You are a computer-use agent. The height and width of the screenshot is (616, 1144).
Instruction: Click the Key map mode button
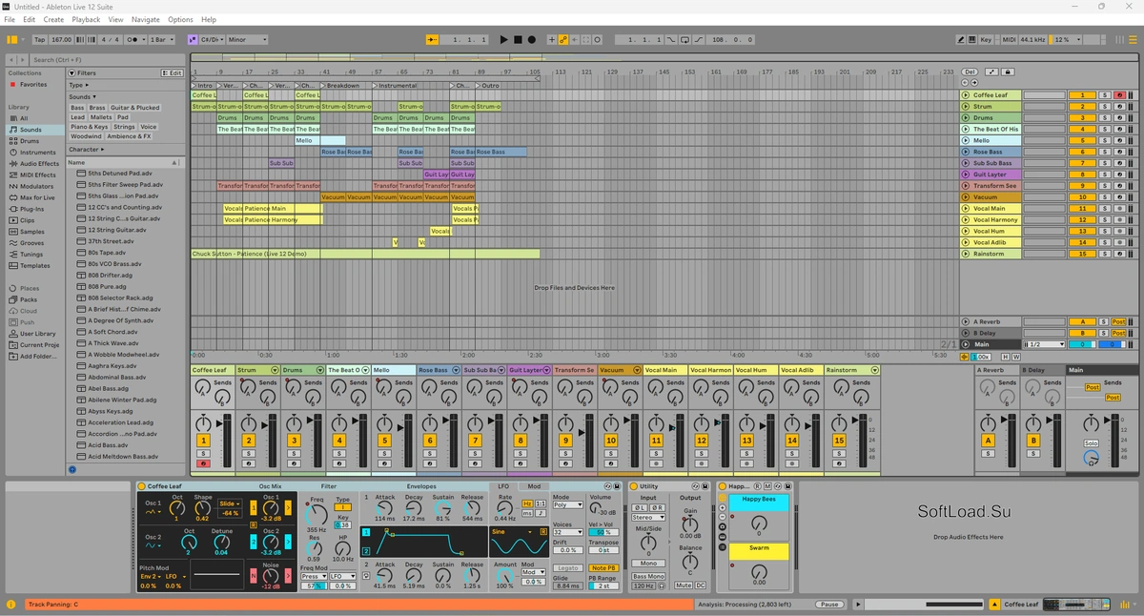tap(986, 40)
